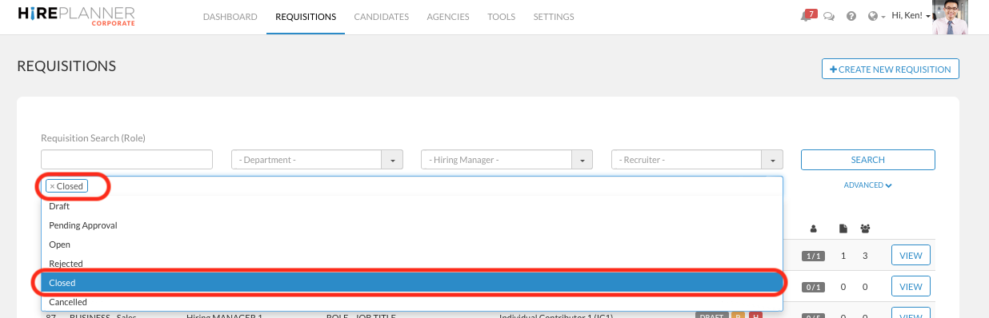Click Ken's profile photo
989x318 pixels.
pos(951,17)
